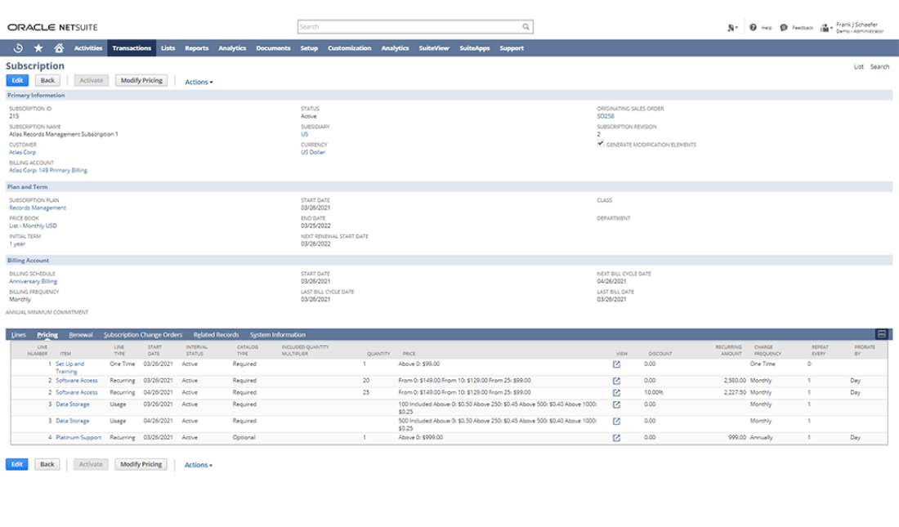Select the Pricing subtab
Viewport: 899px width, 527px height.
coord(47,335)
